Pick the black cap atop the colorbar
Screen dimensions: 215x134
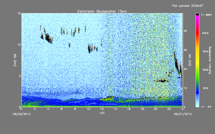[x=197, y=14]
